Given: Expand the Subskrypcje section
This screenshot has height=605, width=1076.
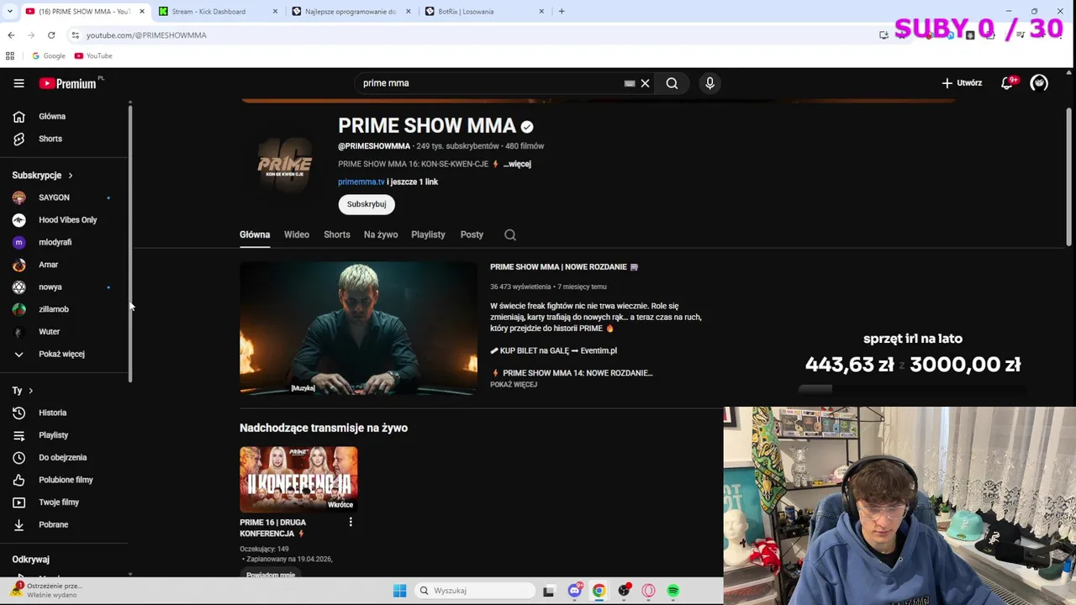Looking at the screenshot, I should point(43,176).
